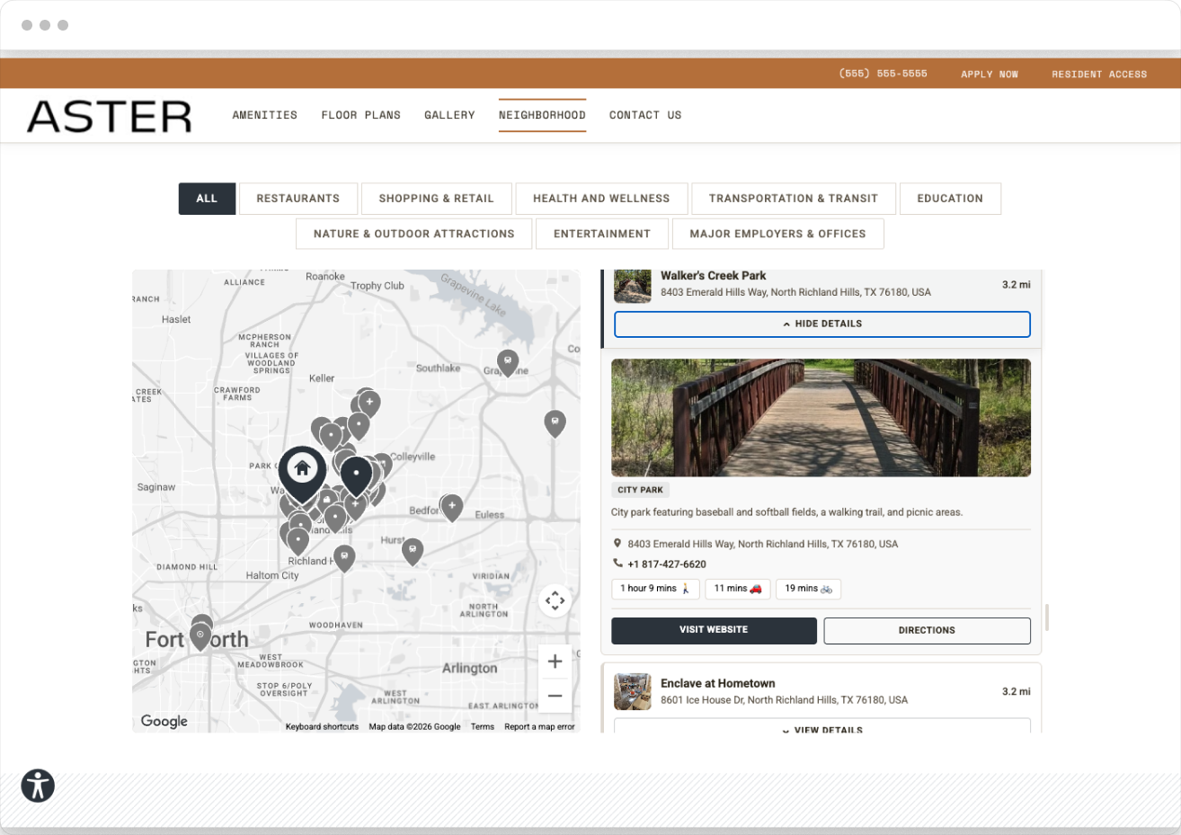Viewport: 1181px width, 835px height.
Task: Click the +1 817-427-6620 phone number
Action: tap(667, 564)
